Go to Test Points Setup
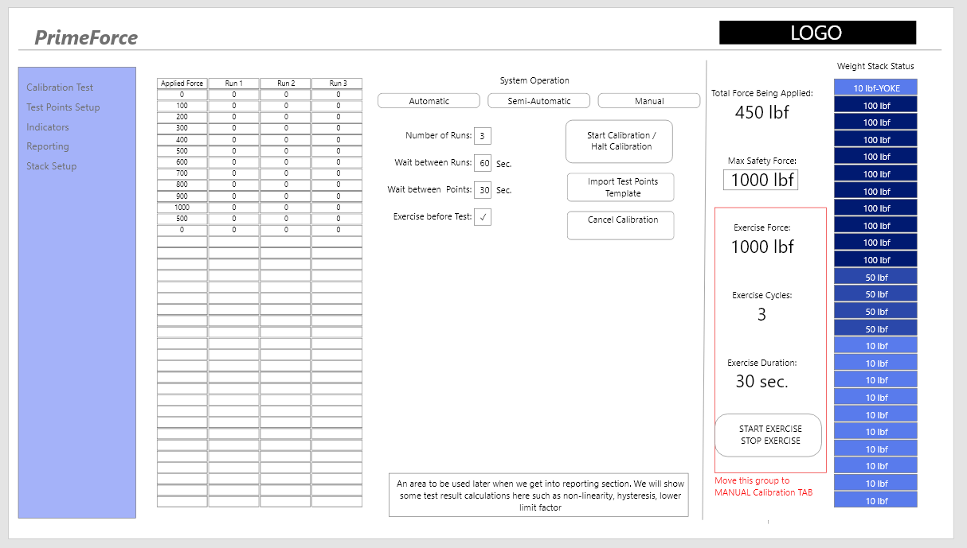The width and height of the screenshot is (967, 548). pos(63,107)
